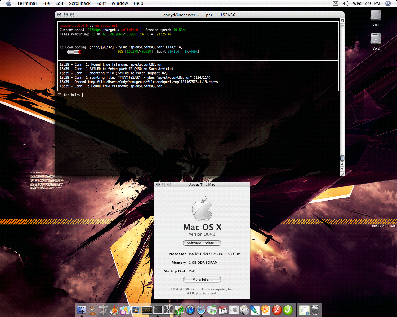
Task: Open the Trash in the dock
Action: 315,310
